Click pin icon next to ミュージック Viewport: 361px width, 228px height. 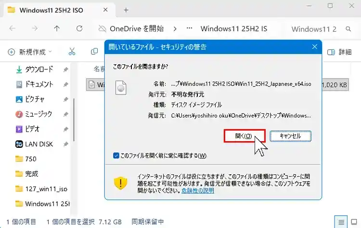(66, 114)
